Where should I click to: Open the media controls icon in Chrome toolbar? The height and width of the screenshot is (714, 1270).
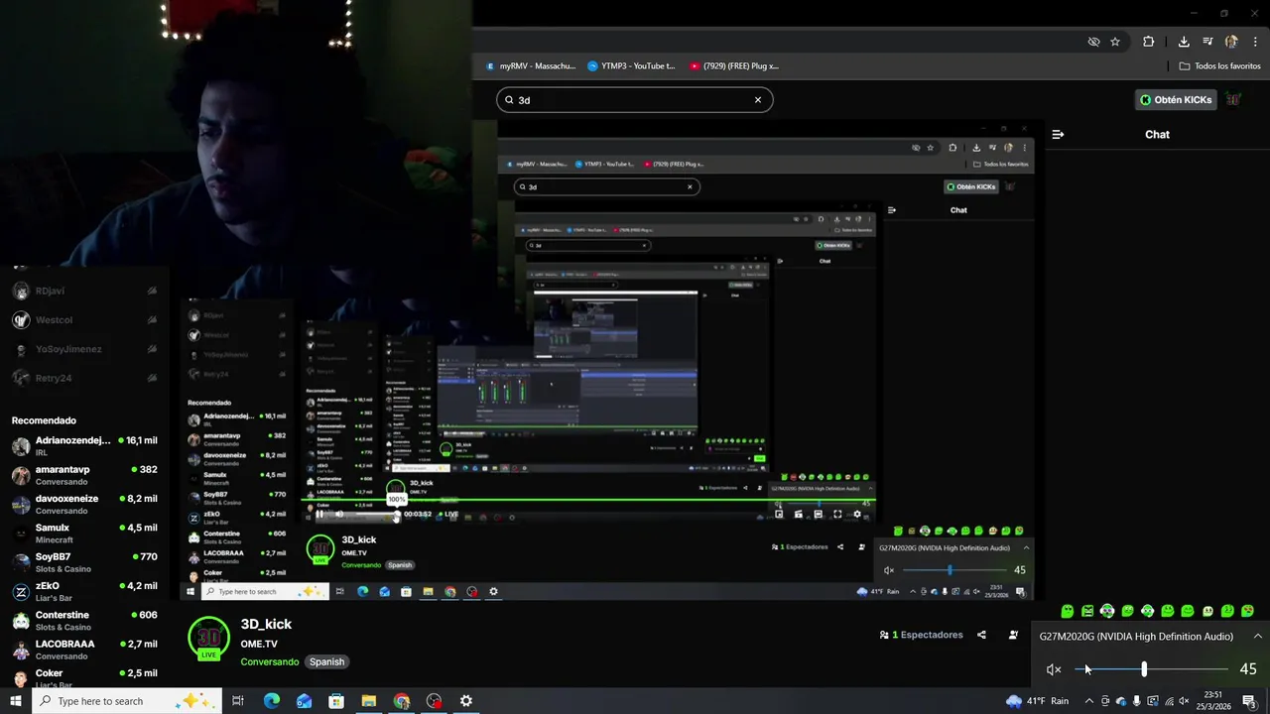pyautogui.click(x=1207, y=42)
